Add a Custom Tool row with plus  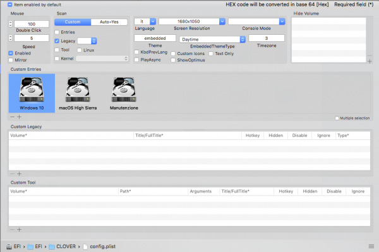coord(20,229)
